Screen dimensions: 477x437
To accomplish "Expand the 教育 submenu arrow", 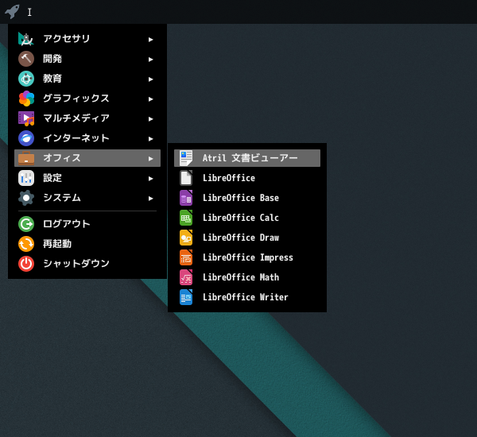I will (150, 79).
